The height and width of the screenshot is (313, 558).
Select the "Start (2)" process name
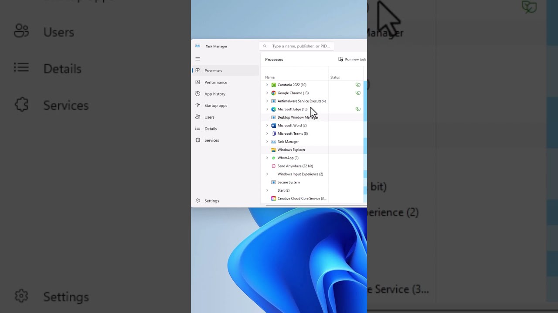(283, 190)
